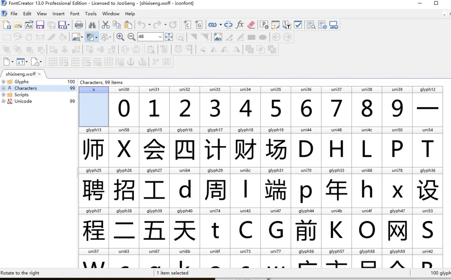451x280 pixels.
Task: Select Glyphs in the tree
Action: [x=21, y=82]
